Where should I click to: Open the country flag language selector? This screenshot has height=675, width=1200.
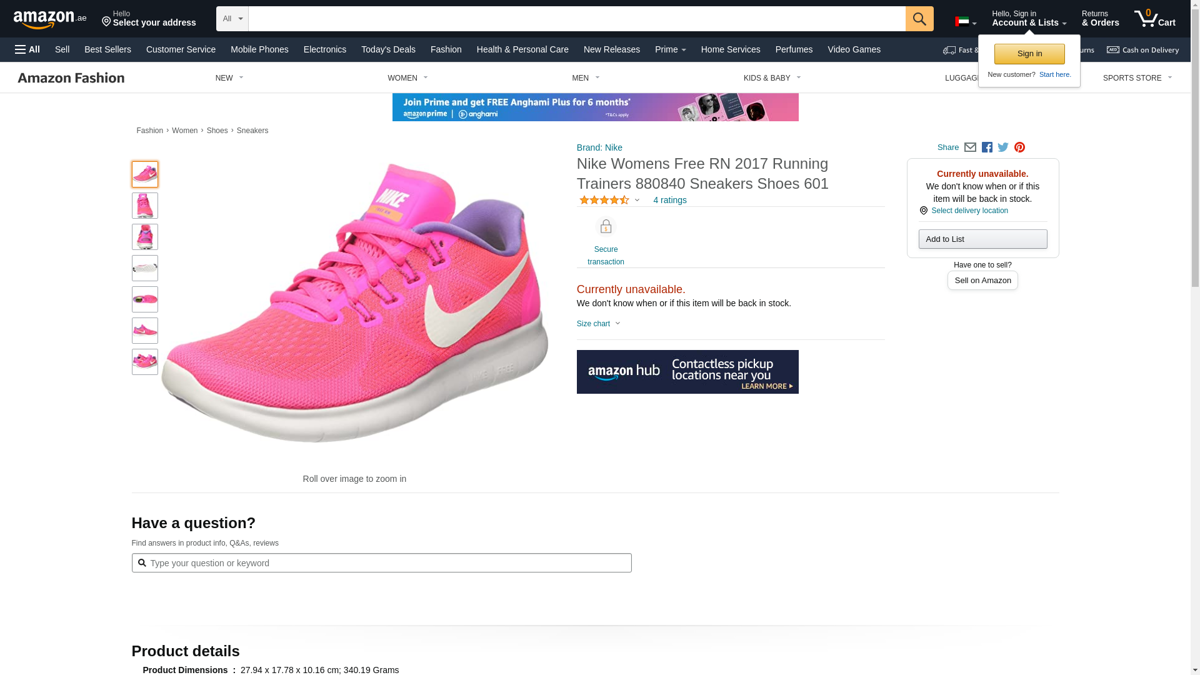coord(965,22)
